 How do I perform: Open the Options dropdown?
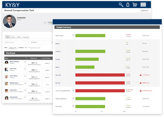click(x=145, y=10)
